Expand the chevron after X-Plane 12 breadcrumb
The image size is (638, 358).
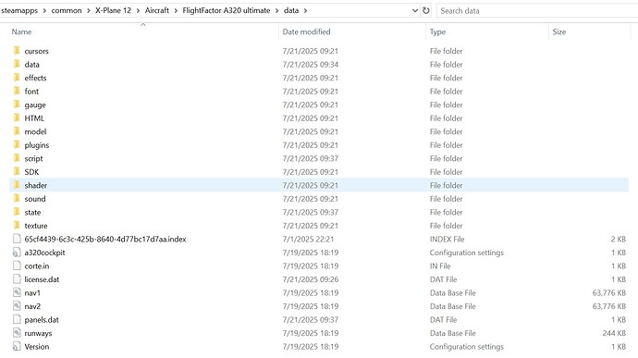click(138, 10)
